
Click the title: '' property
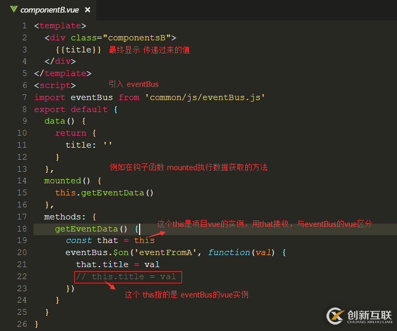coord(88,145)
